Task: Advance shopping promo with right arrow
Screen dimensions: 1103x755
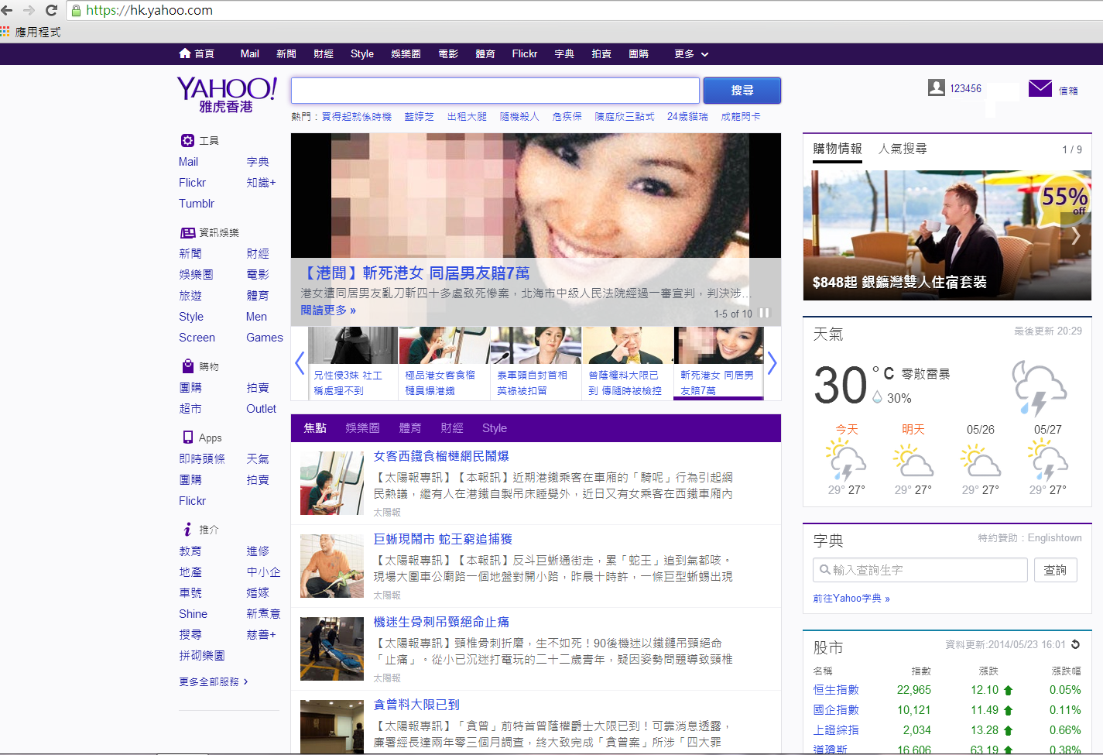Action: pyautogui.click(x=1075, y=235)
